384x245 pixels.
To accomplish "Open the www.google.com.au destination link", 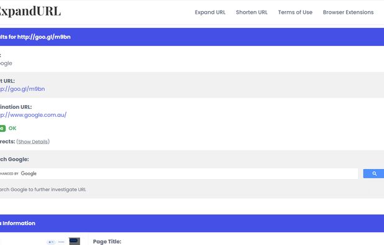I will pos(33,115).
